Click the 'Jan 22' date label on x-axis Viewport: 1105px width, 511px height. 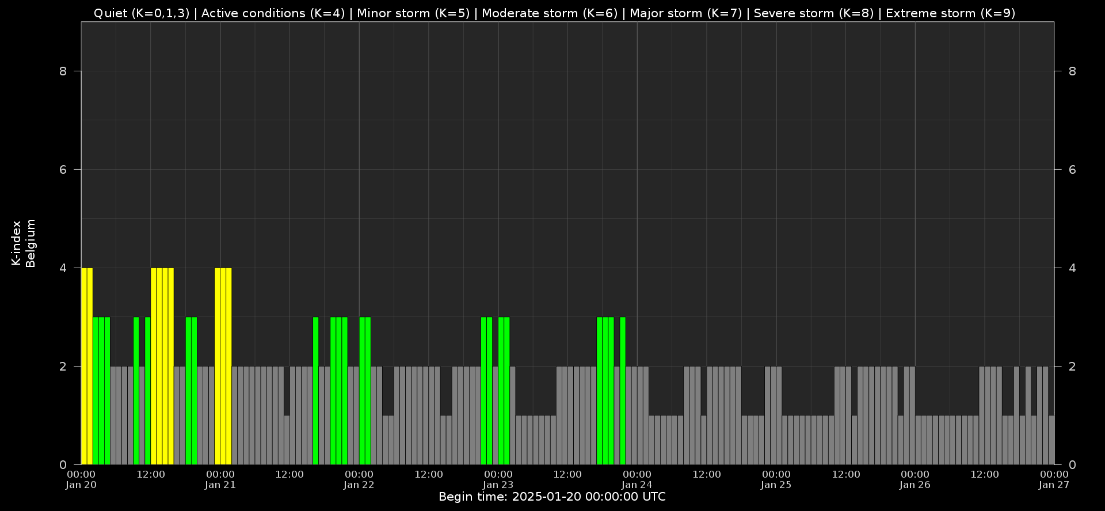click(359, 485)
